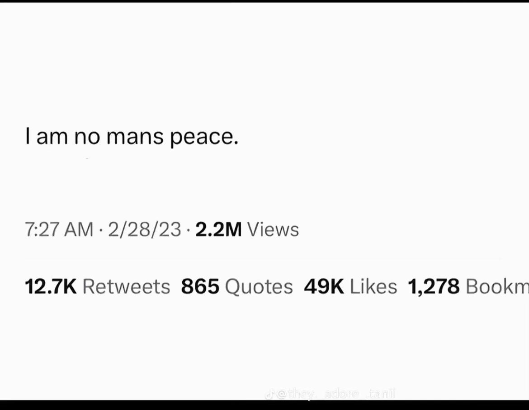
Task: Click the TikTok logo watermark
Action: [269, 394]
